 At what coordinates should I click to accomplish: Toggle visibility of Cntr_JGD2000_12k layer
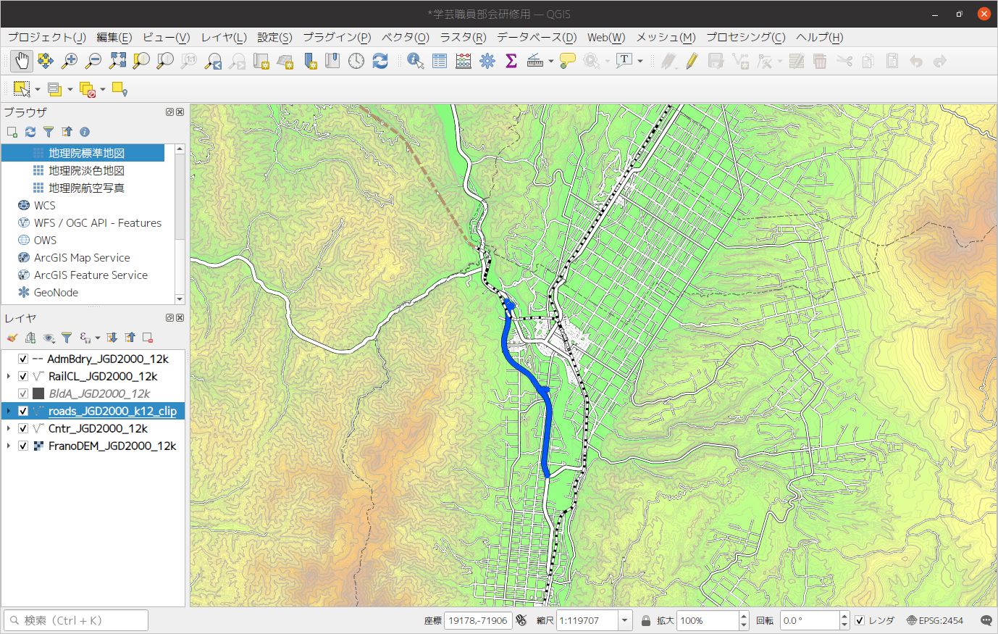pos(23,428)
